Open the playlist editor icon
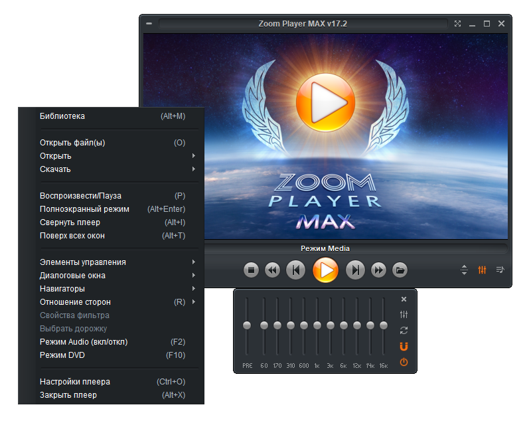The image size is (531, 421). tap(500, 270)
